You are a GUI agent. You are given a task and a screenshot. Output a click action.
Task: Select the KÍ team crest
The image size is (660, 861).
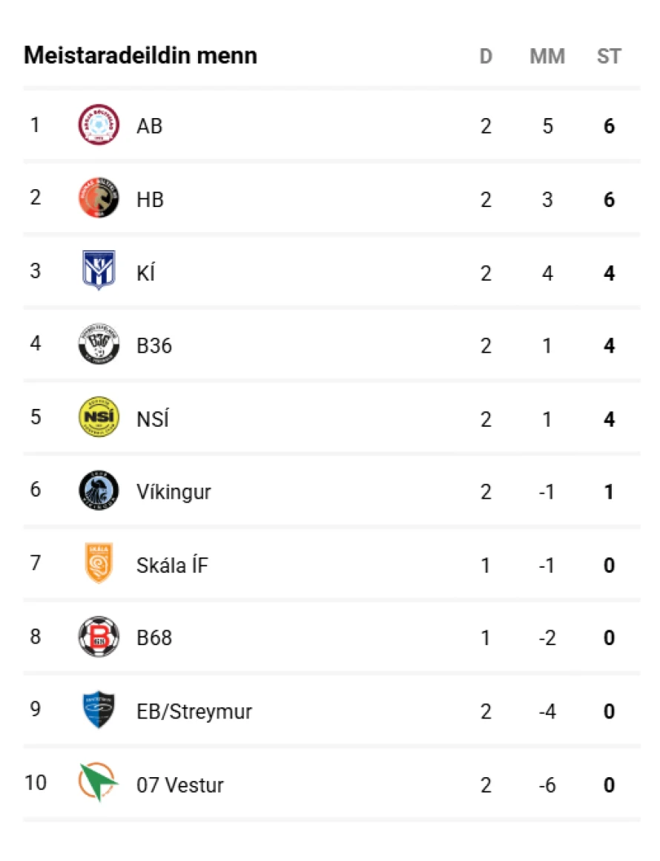click(99, 272)
